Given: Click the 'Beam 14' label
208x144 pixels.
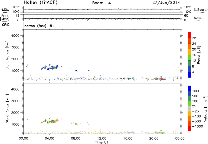Looking at the screenshot, I should pos(101,3).
